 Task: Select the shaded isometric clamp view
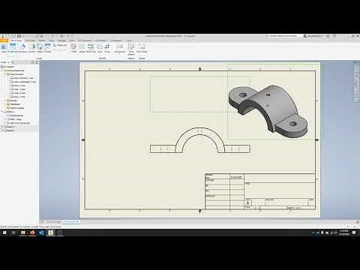pyautogui.click(x=268, y=111)
